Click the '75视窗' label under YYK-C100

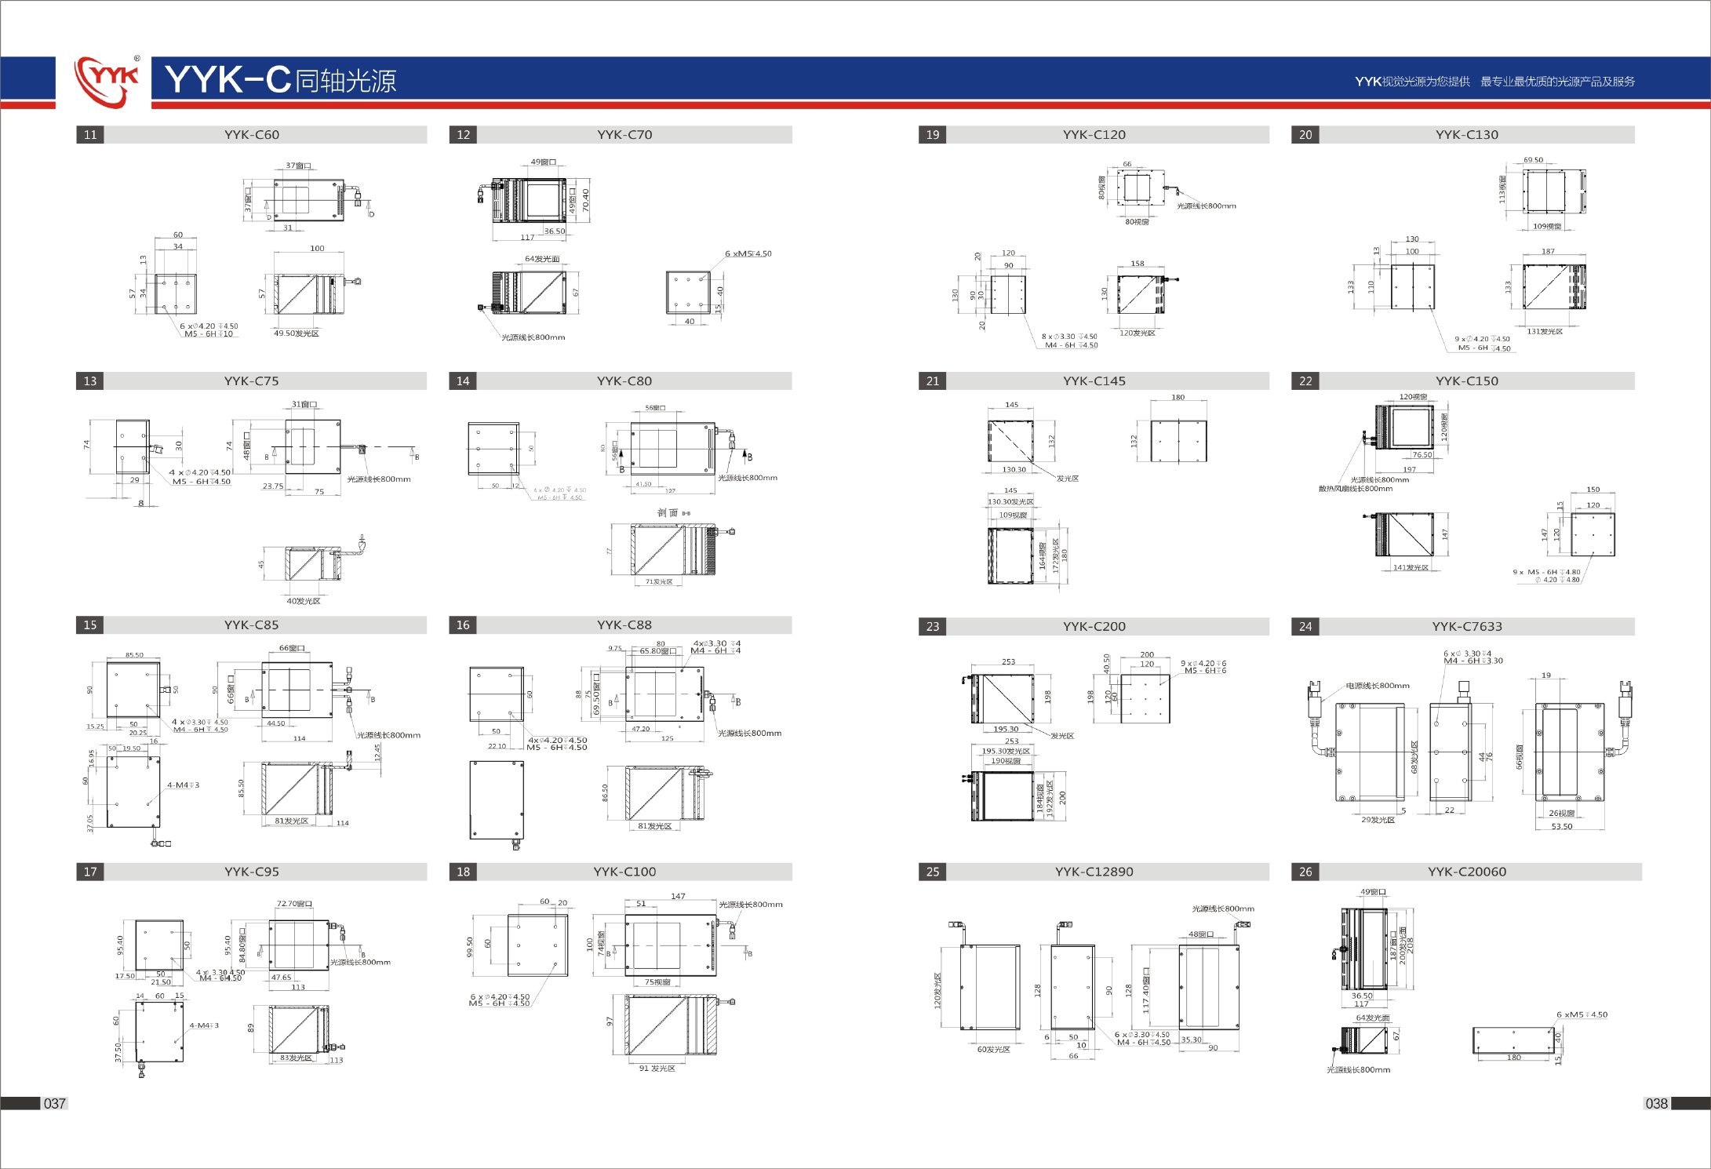658,982
